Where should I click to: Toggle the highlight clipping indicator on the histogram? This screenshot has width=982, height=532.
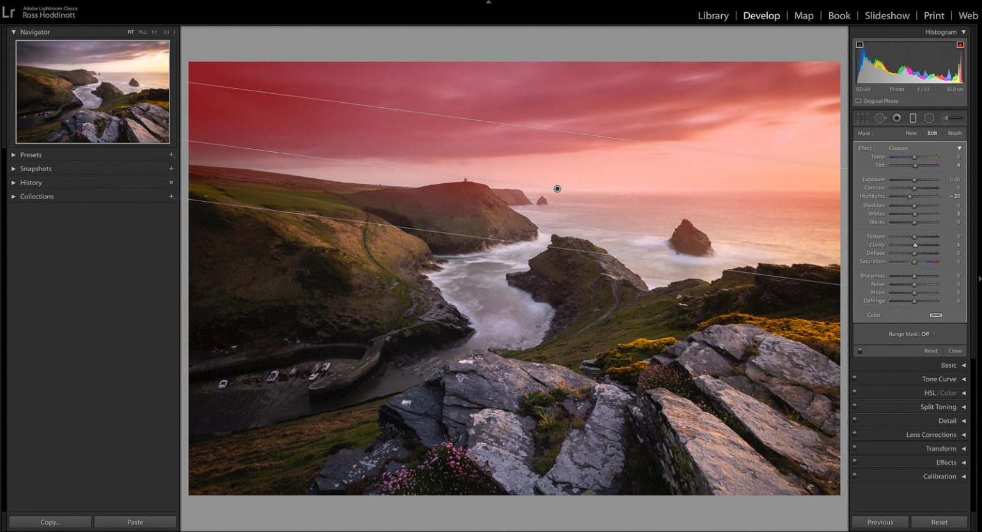(962, 44)
